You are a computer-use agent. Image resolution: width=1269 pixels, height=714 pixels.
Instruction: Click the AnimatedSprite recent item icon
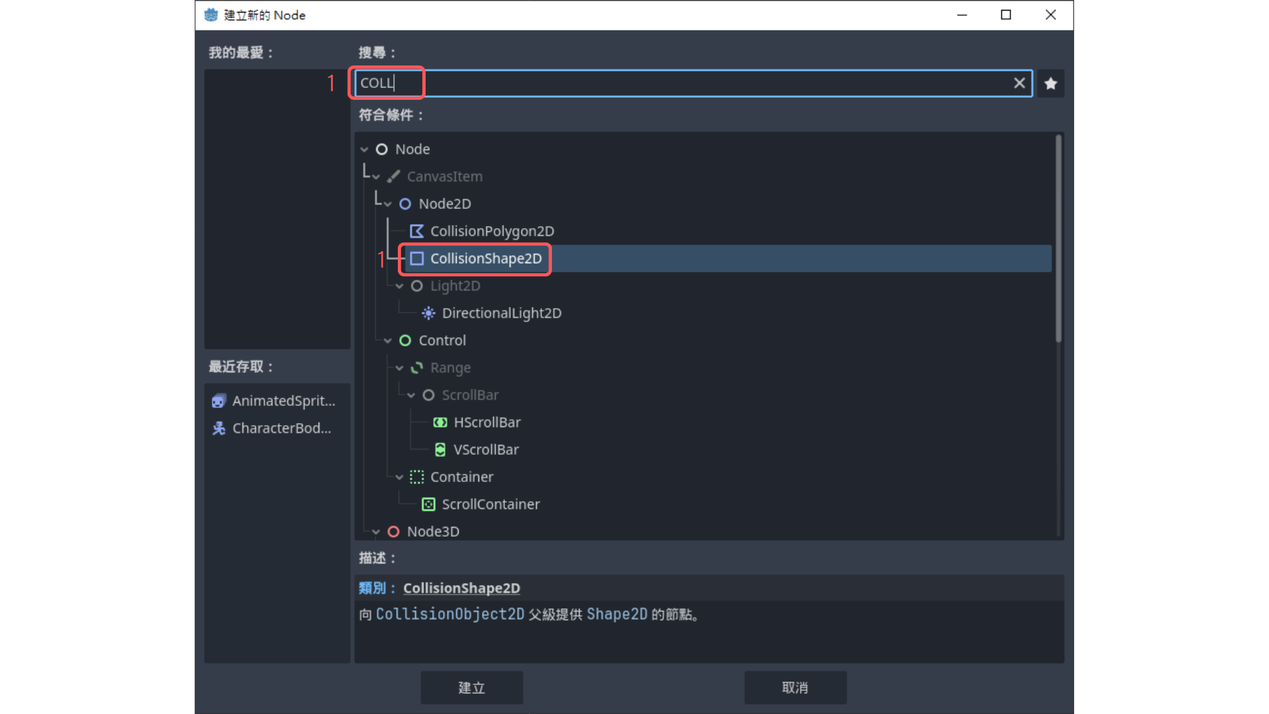pyautogui.click(x=219, y=401)
